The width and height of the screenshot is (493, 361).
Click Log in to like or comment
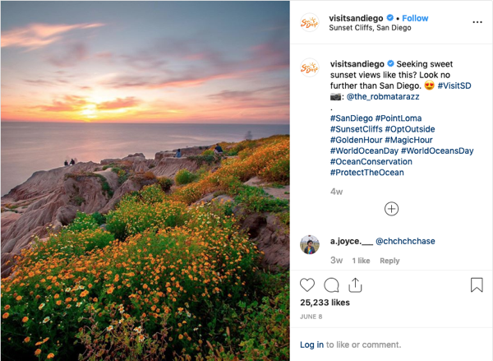click(311, 345)
